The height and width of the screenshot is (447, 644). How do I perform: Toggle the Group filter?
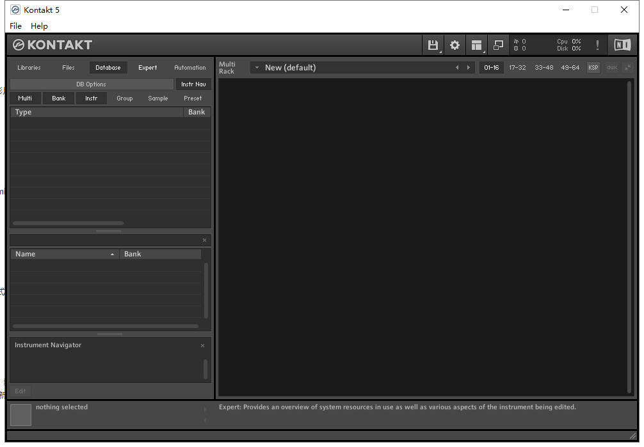(124, 98)
